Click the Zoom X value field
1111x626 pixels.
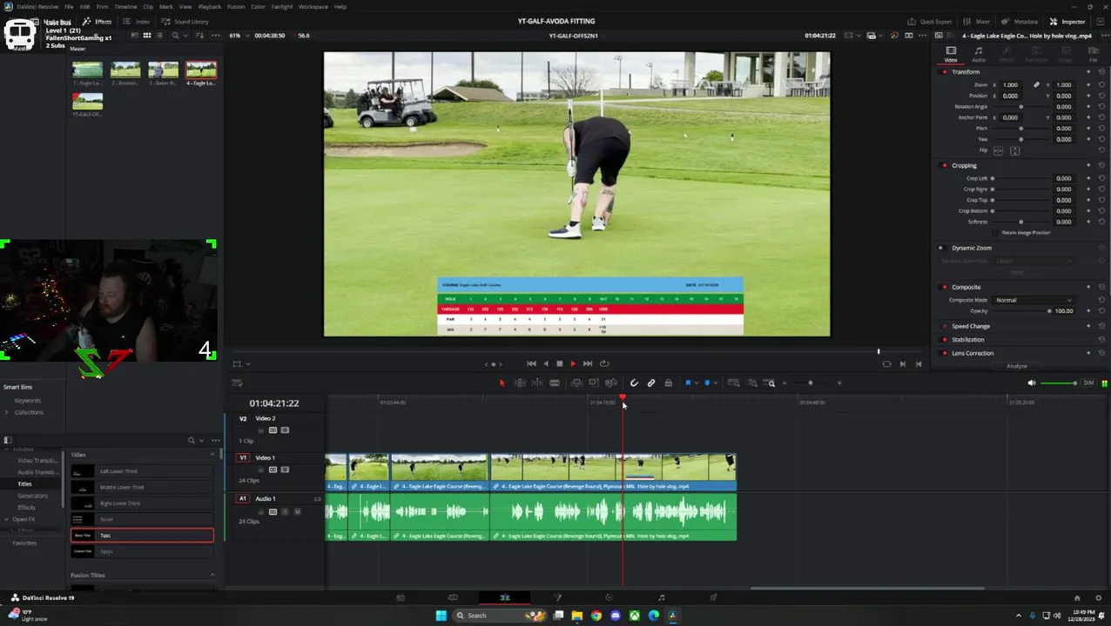pos(1010,85)
